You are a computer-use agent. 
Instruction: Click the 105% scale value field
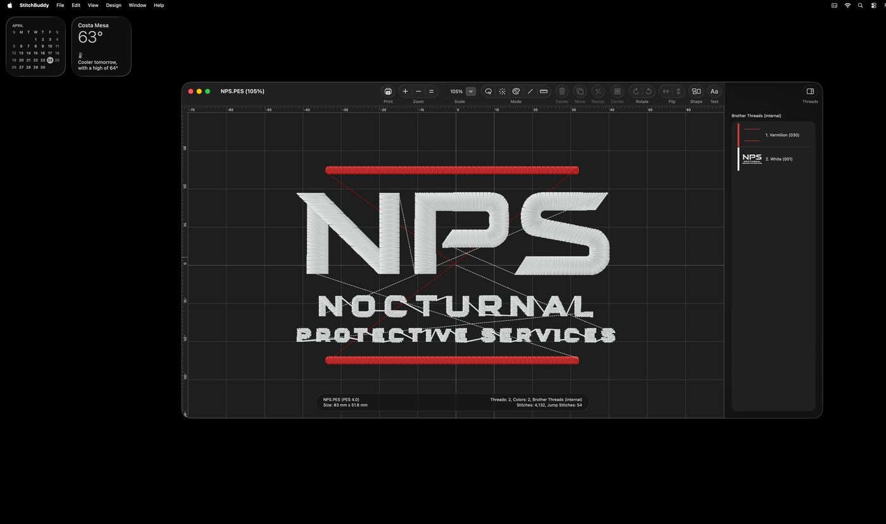click(x=456, y=92)
